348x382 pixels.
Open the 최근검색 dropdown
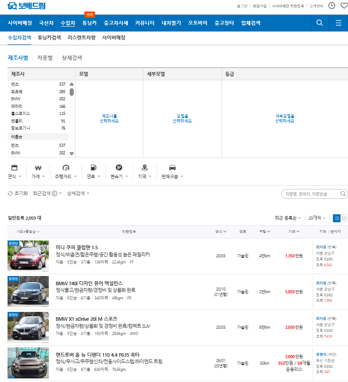(47, 193)
